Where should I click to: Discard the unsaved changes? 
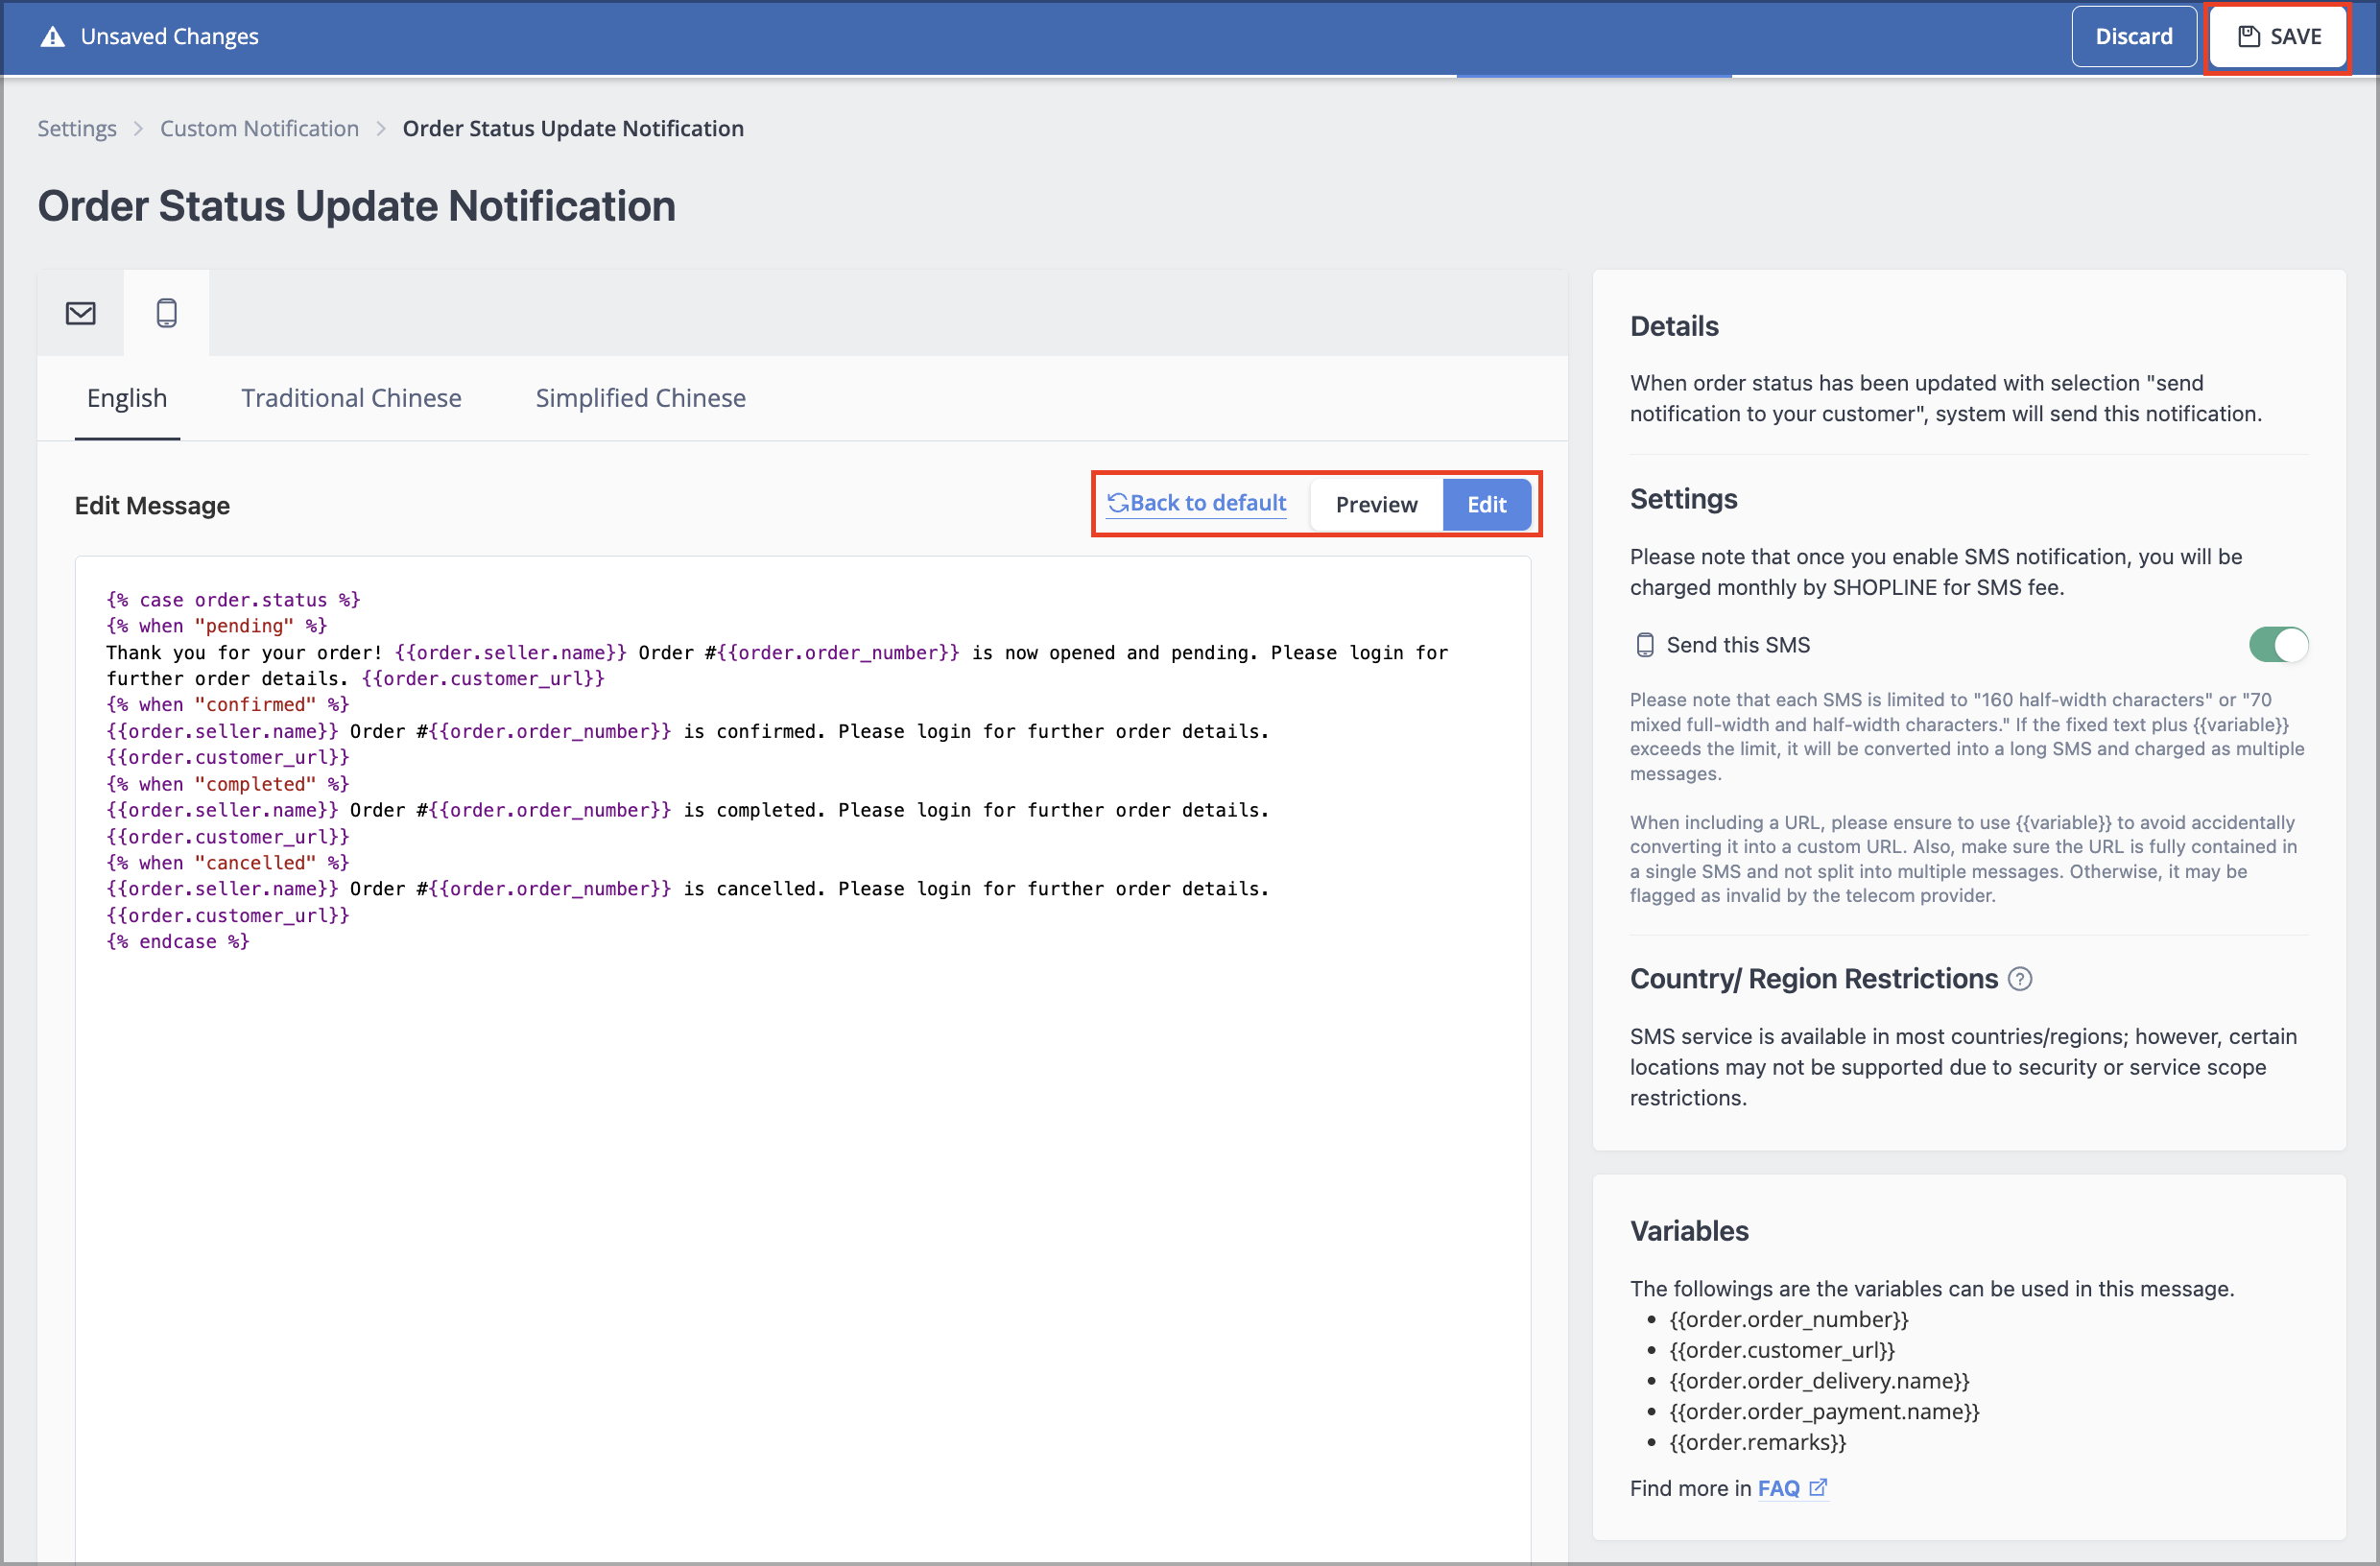pyautogui.click(x=2133, y=37)
